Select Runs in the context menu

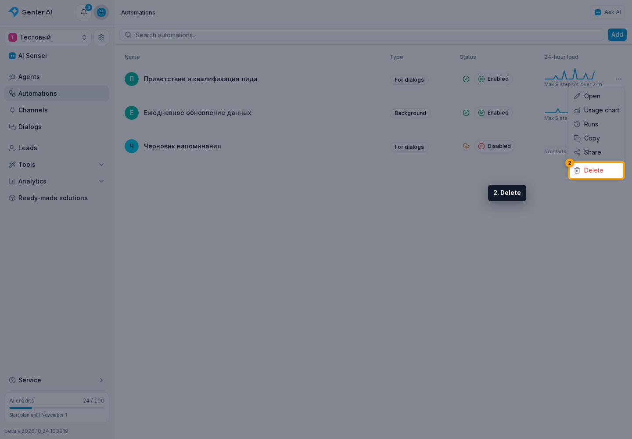click(596, 124)
